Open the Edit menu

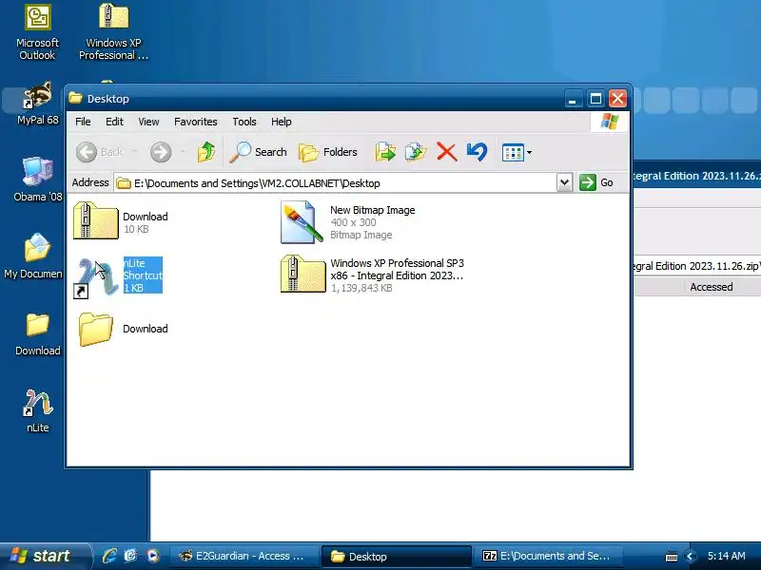coord(114,122)
